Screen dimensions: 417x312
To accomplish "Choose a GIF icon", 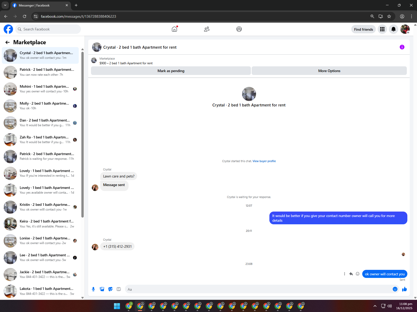I will coord(119,289).
